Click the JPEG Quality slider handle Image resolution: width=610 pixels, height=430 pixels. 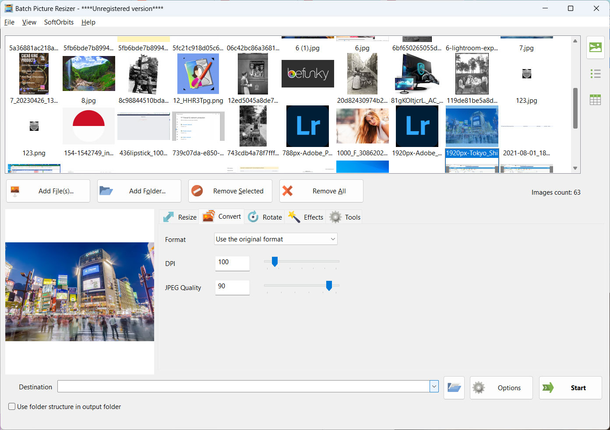click(329, 286)
